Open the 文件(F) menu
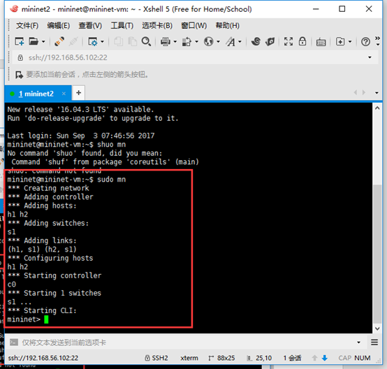The image size is (387, 369). click(27, 25)
